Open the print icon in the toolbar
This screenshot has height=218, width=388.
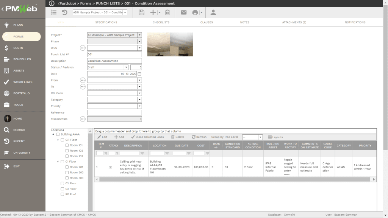(x=195, y=12)
